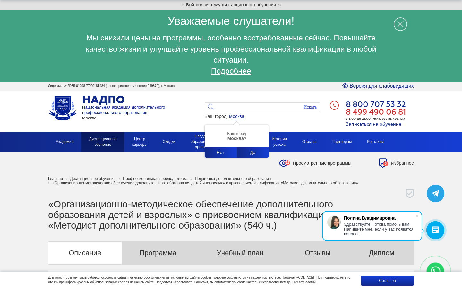Click Дистанционное обучение breadcrumb
Screen dimensions: 462x289
coord(93,179)
